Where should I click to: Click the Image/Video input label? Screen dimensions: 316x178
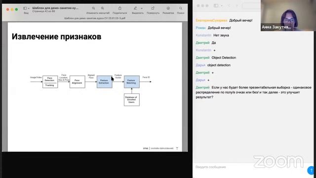[36, 77]
